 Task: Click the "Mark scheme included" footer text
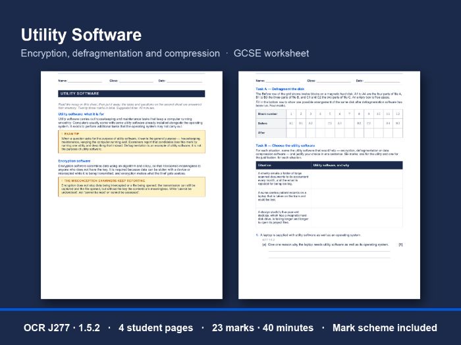[385, 328]
